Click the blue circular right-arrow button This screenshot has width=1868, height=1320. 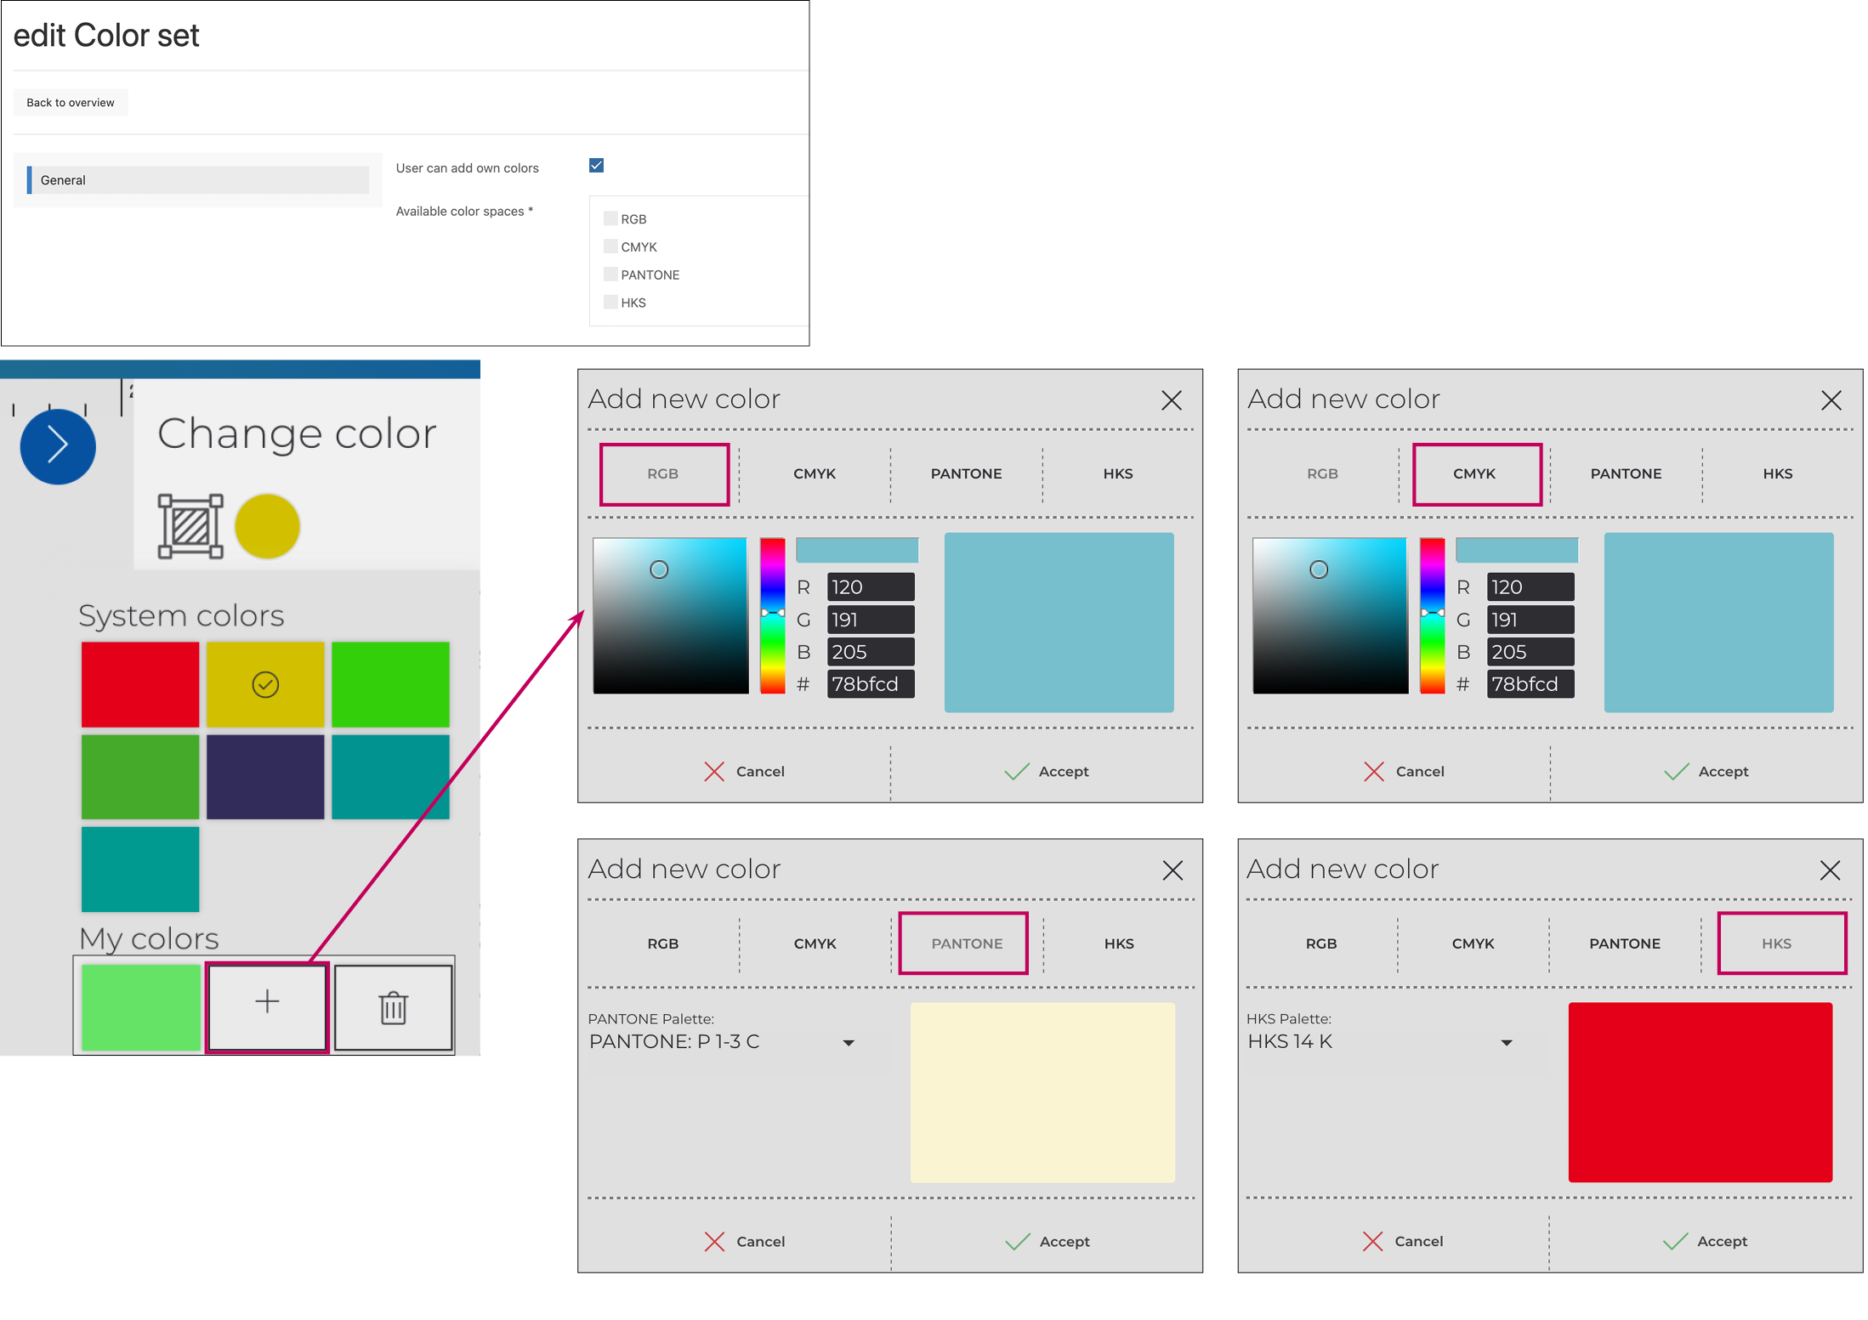coord(58,446)
